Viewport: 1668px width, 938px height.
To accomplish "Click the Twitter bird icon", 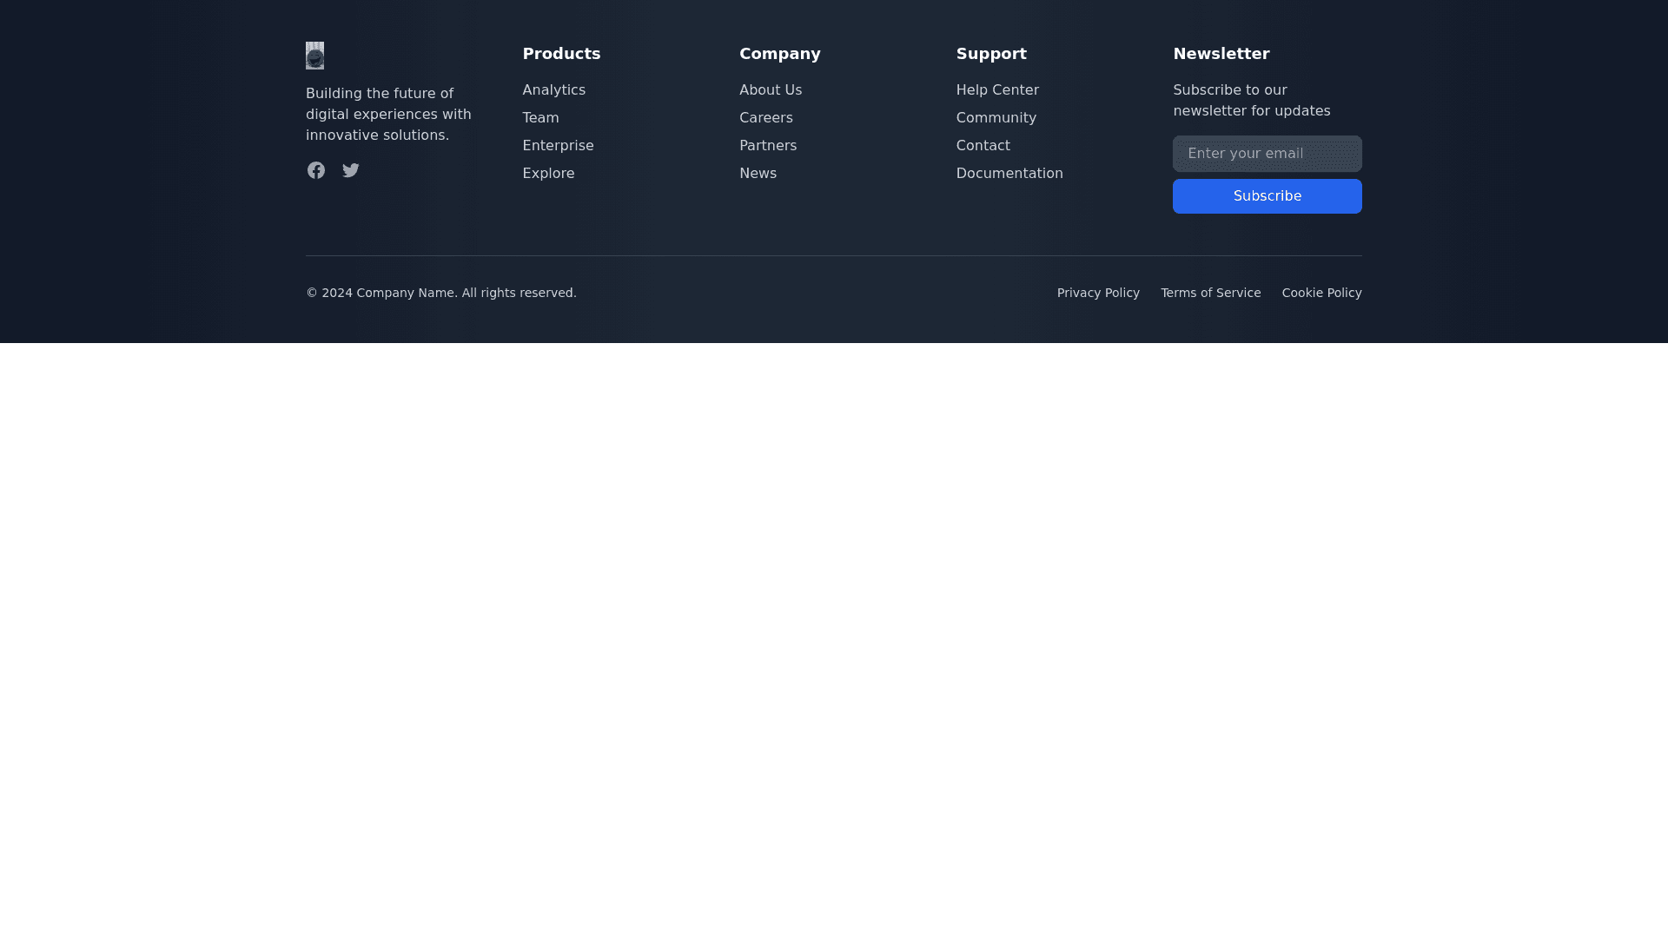I will [351, 170].
